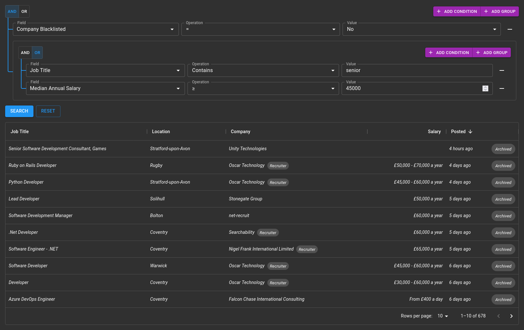Open the Azure DevOps Engineer job row

pos(262,299)
